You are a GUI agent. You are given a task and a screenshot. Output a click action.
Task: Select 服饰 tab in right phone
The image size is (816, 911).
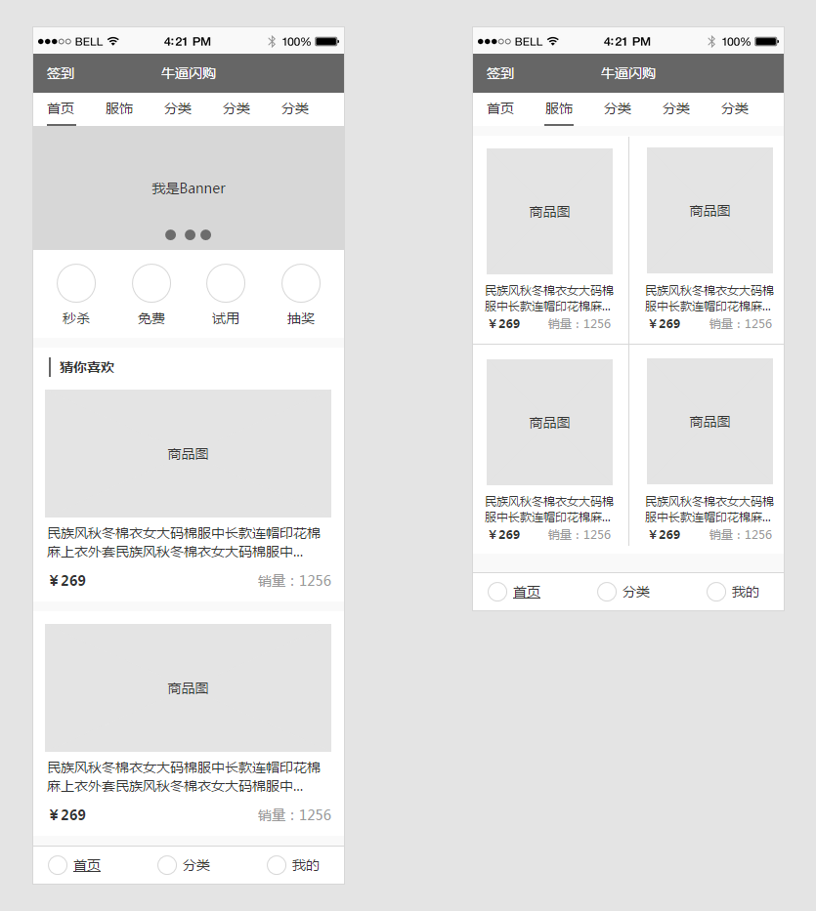[559, 108]
